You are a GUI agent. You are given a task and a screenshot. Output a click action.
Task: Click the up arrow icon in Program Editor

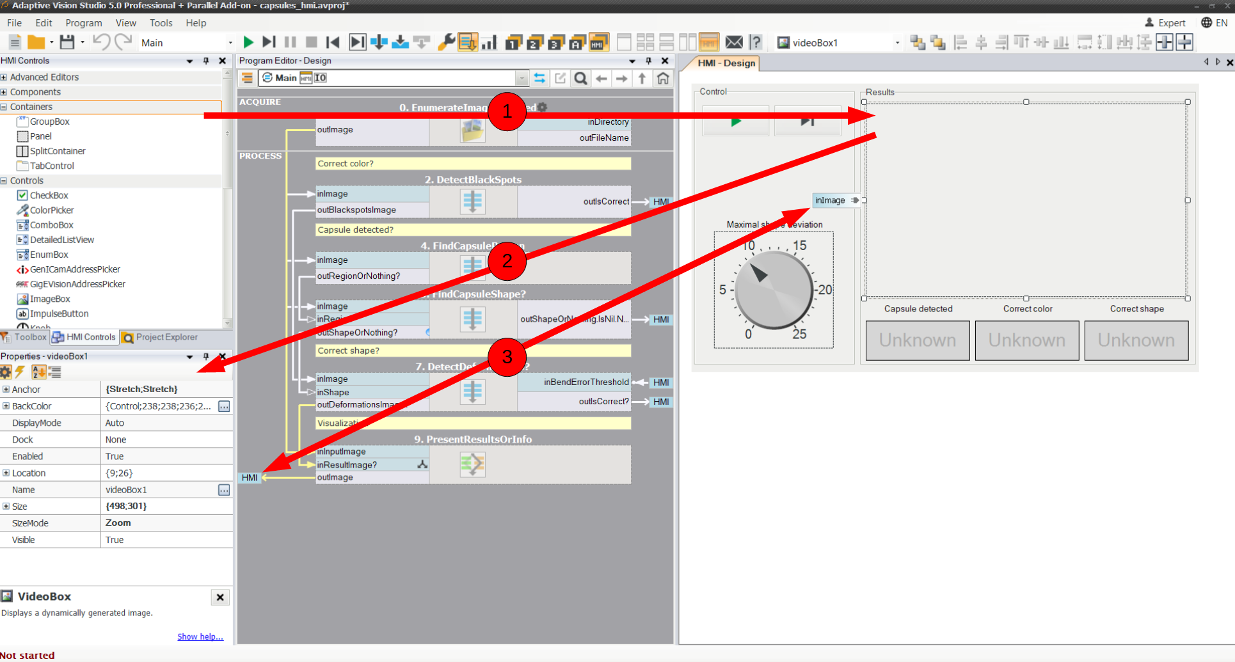(x=642, y=78)
